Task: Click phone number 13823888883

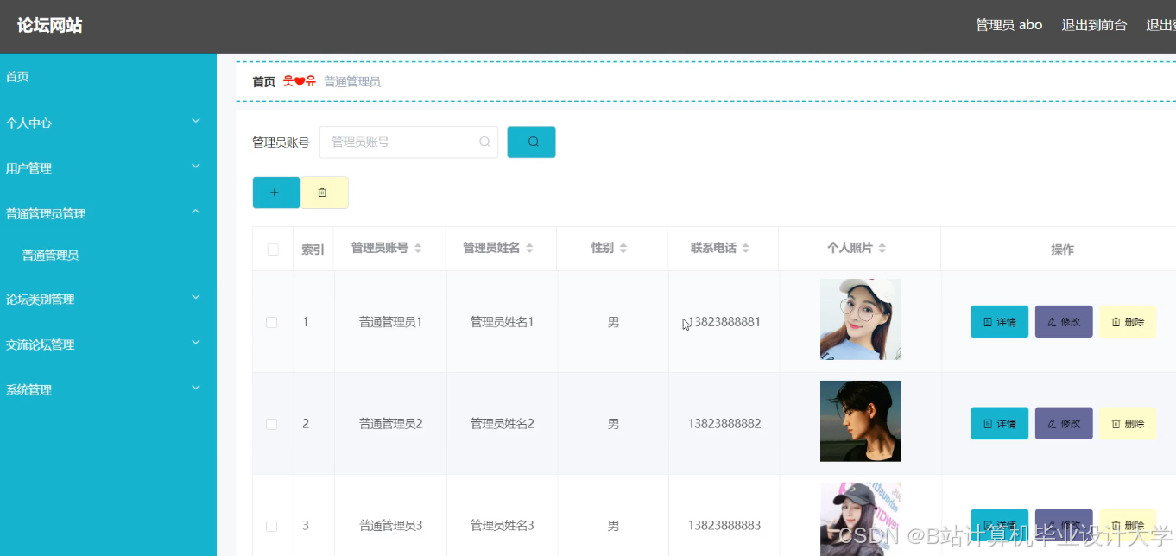Action: click(x=724, y=526)
